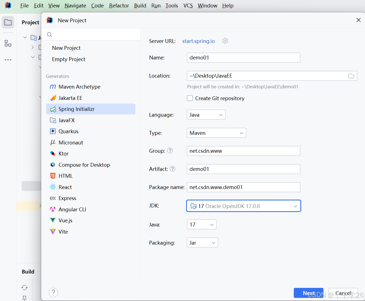The image size is (365, 301).
Task: Click the help icon next to Artifact
Action: tap(172, 169)
